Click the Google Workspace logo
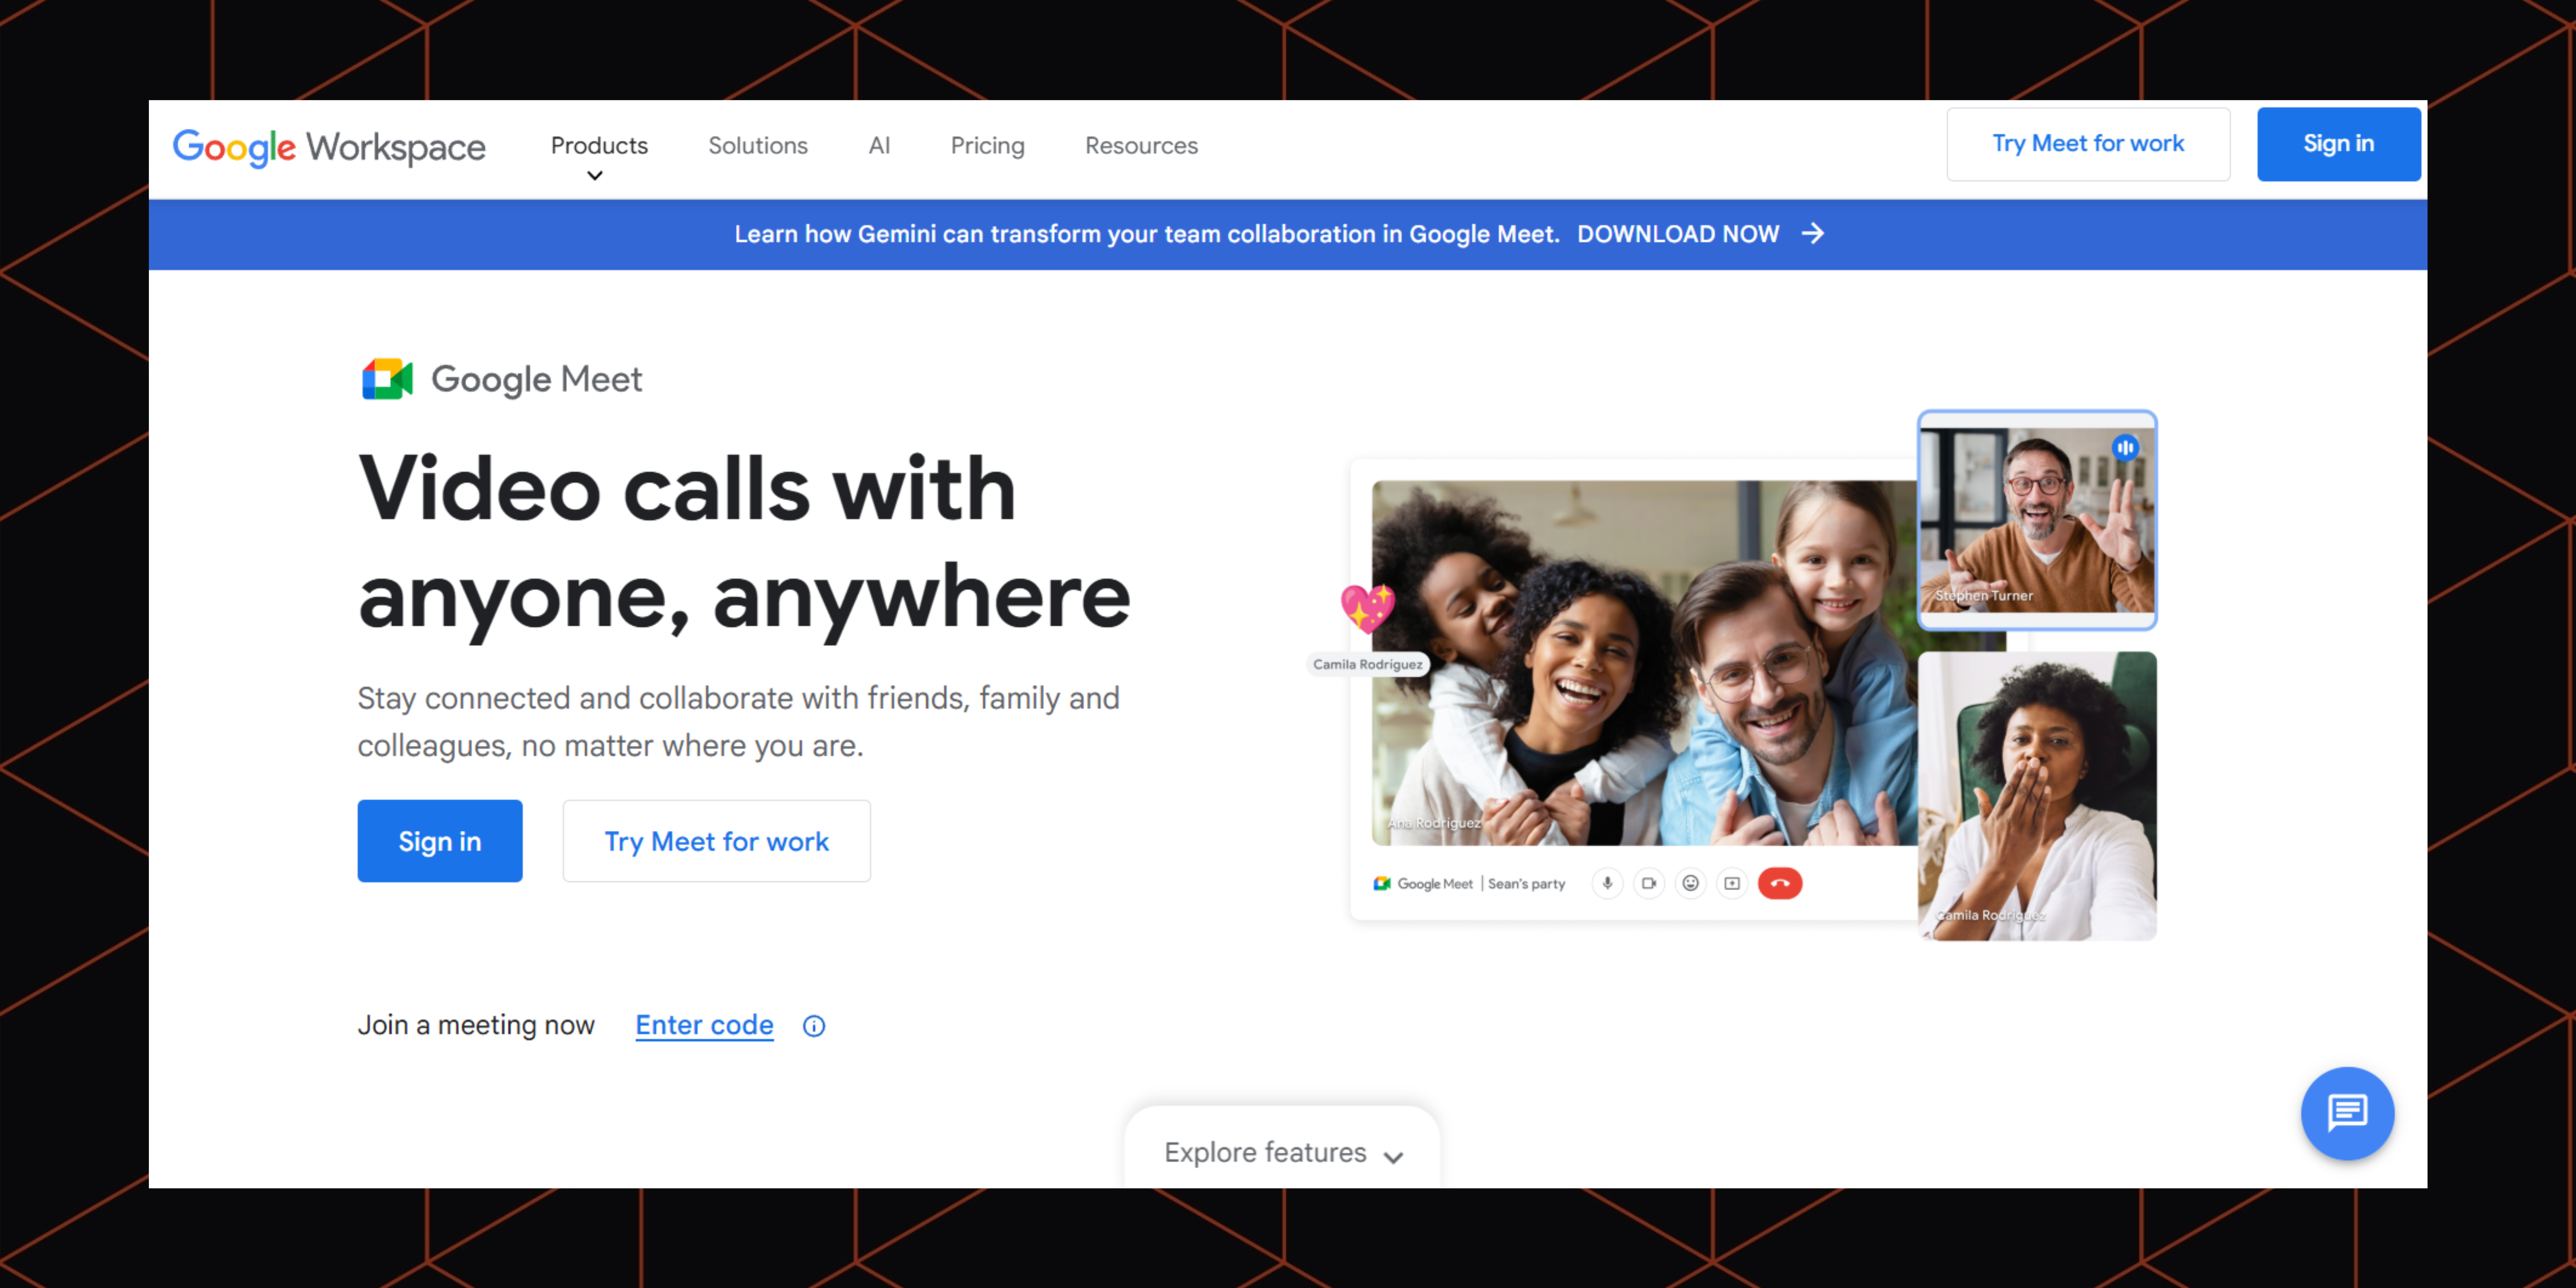The image size is (2576, 1288). pos(329,148)
